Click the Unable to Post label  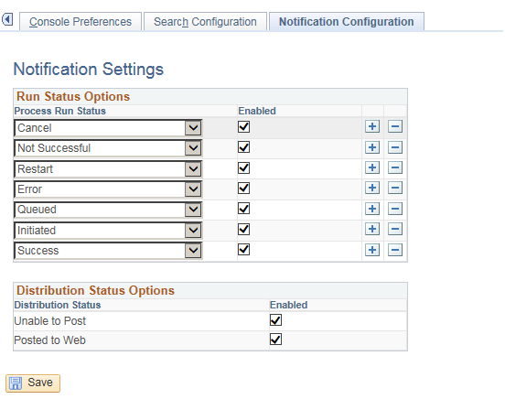[50, 321]
